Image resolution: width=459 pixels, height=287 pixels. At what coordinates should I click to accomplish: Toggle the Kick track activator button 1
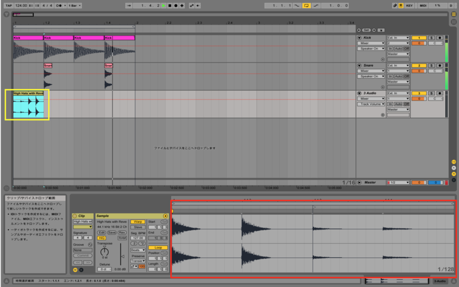click(x=419, y=38)
